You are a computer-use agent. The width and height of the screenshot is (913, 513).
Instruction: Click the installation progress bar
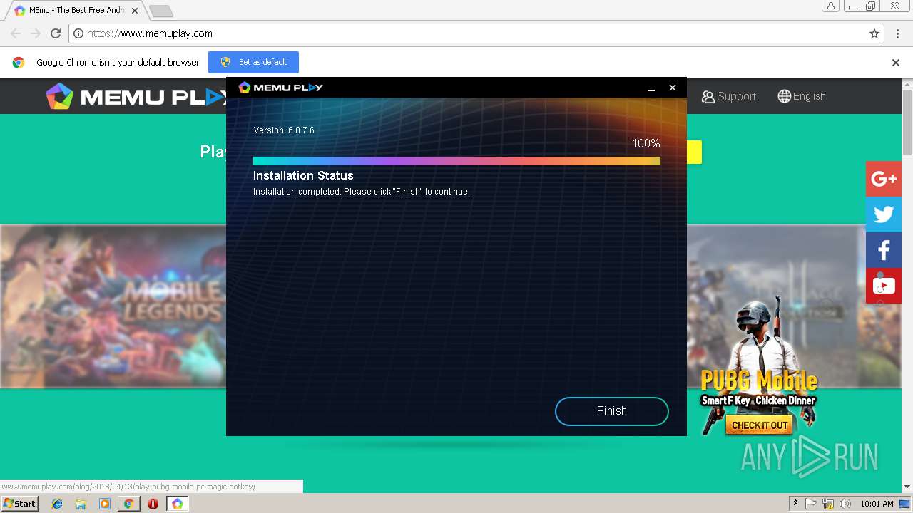tap(456, 161)
